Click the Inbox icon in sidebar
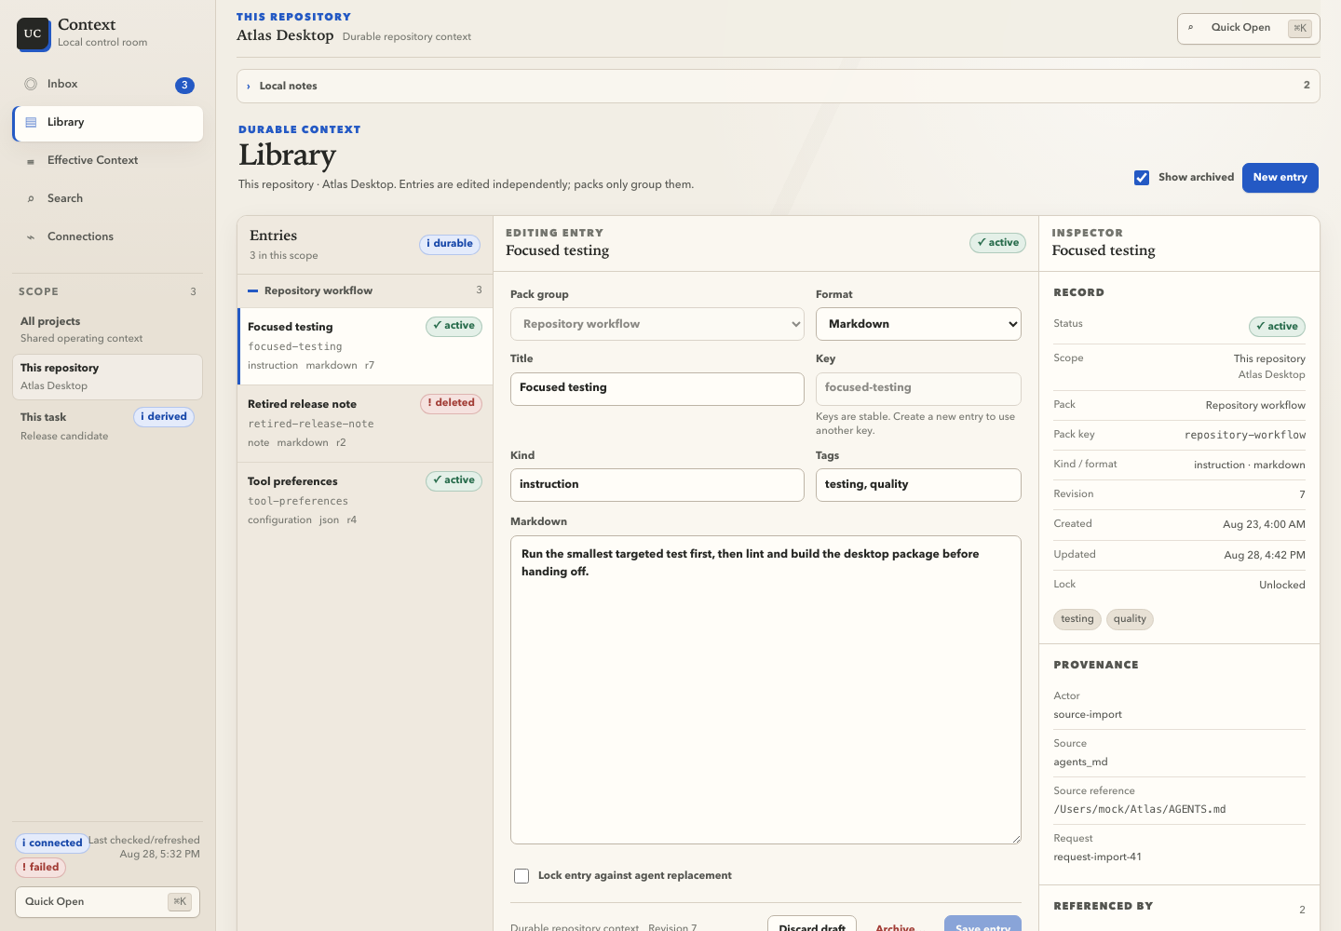1341x931 pixels. (x=31, y=84)
